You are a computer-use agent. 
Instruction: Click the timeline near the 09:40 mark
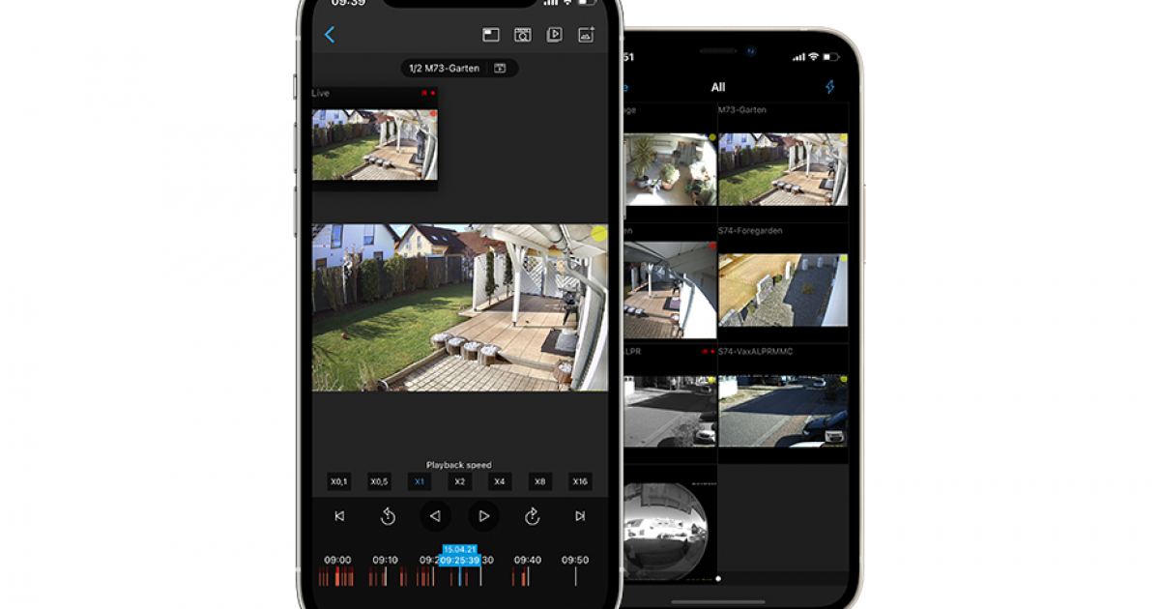pos(528,576)
